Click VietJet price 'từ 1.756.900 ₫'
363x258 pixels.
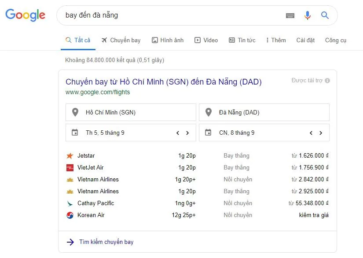pyautogui.click(x=310, y=167)
